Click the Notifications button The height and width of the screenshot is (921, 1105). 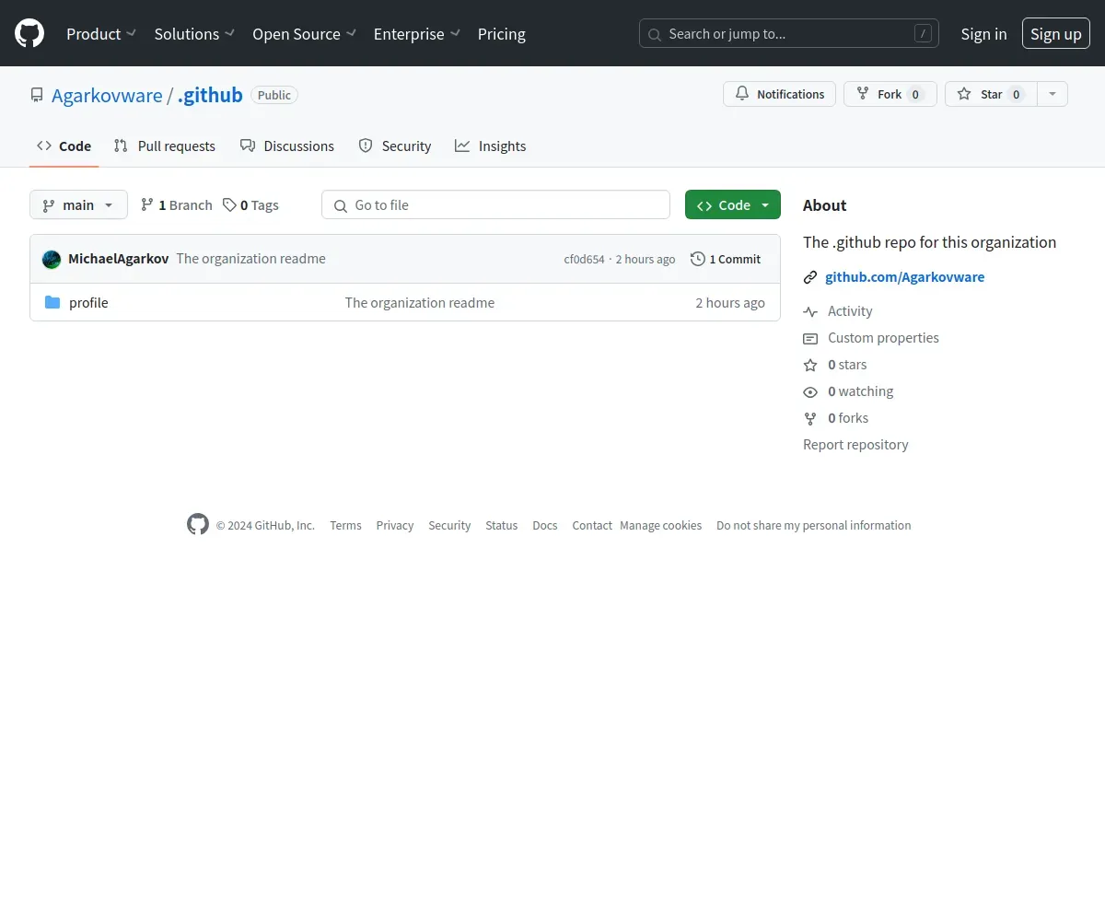coord(780,94)
